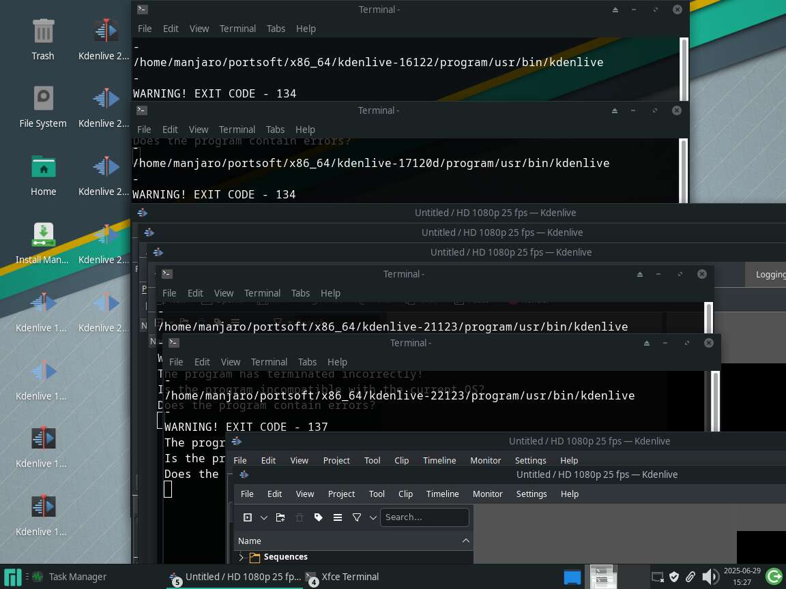This screenshot has width=786, height=589.
Task: Open Project menu in frontmost Kdenlive window
Action: [x=341, y=494]
